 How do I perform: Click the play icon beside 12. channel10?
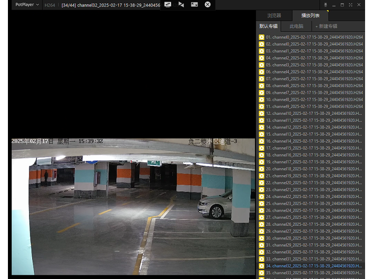262,113
